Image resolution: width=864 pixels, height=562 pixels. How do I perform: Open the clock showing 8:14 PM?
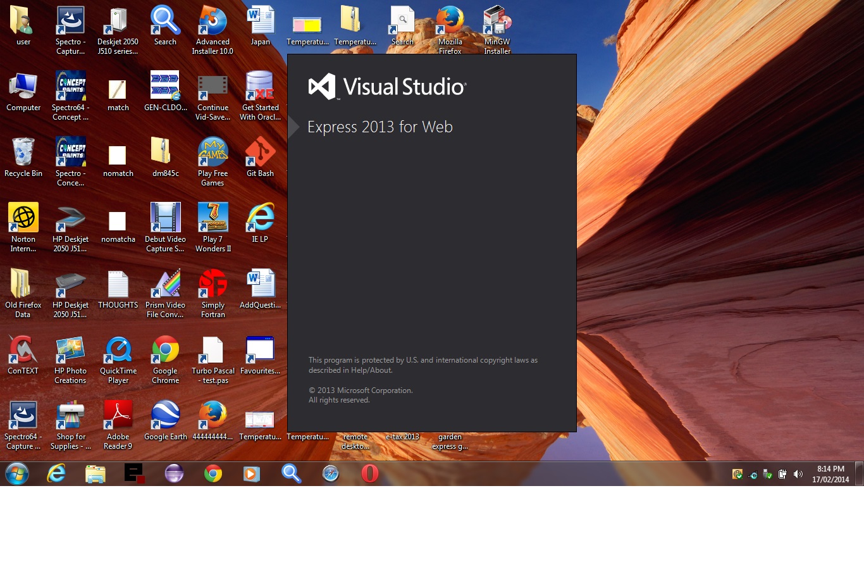830,474
